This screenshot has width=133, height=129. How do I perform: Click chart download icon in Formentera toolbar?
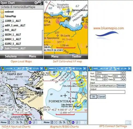[x=69, y=122]
